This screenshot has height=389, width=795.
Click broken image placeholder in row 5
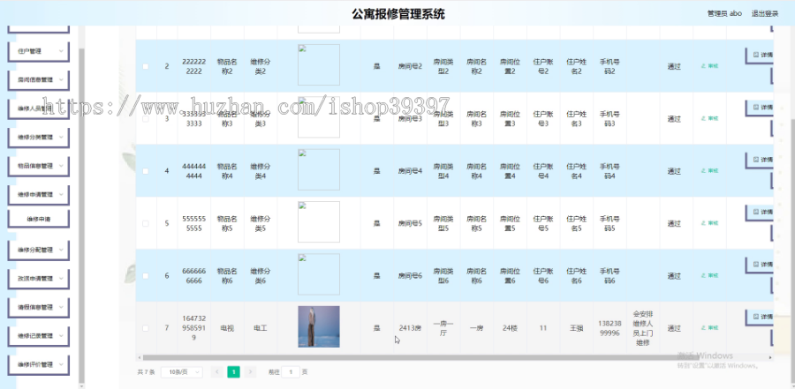click(x=318, y=222)
